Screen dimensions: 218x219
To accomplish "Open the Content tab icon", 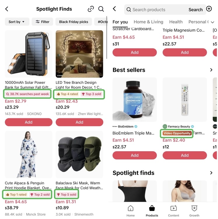I will pos(173,208).
